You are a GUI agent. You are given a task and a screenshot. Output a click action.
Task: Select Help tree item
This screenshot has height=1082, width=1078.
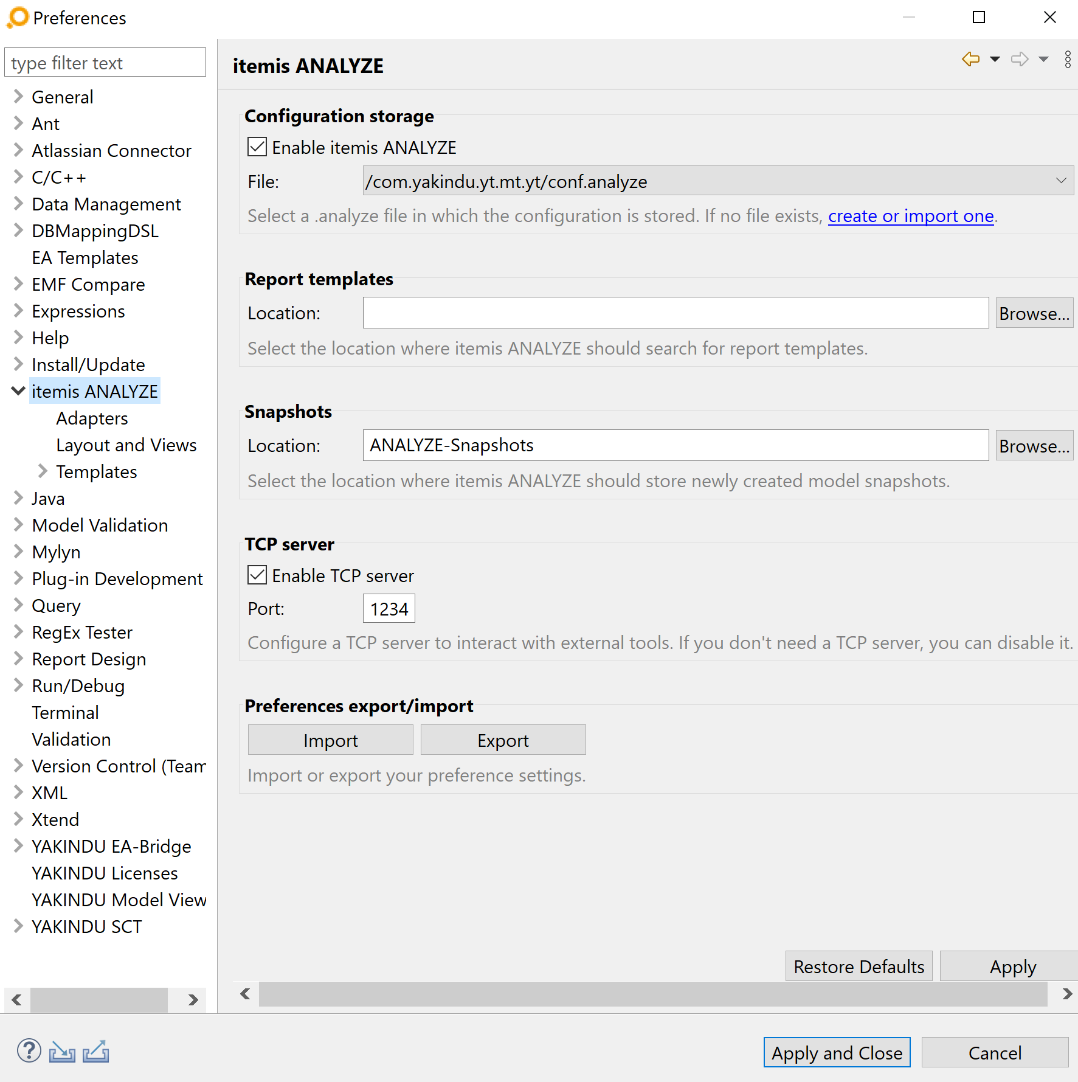coord(50,338)
